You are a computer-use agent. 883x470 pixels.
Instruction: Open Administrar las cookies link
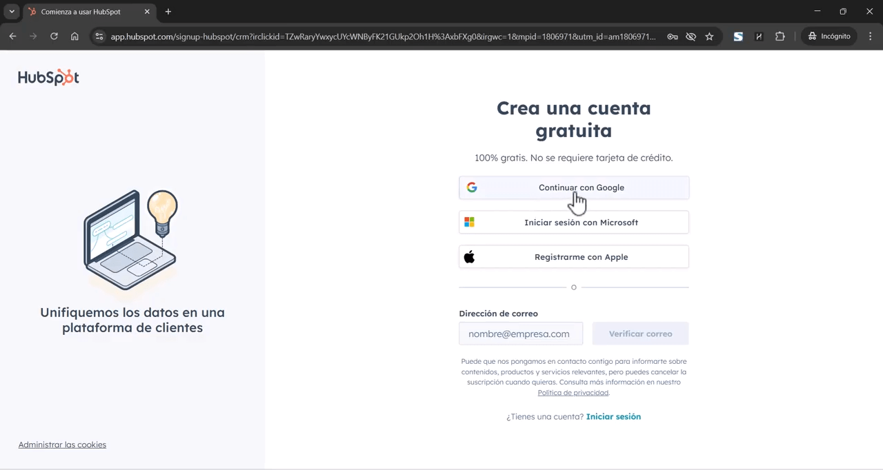click(62, 445)
